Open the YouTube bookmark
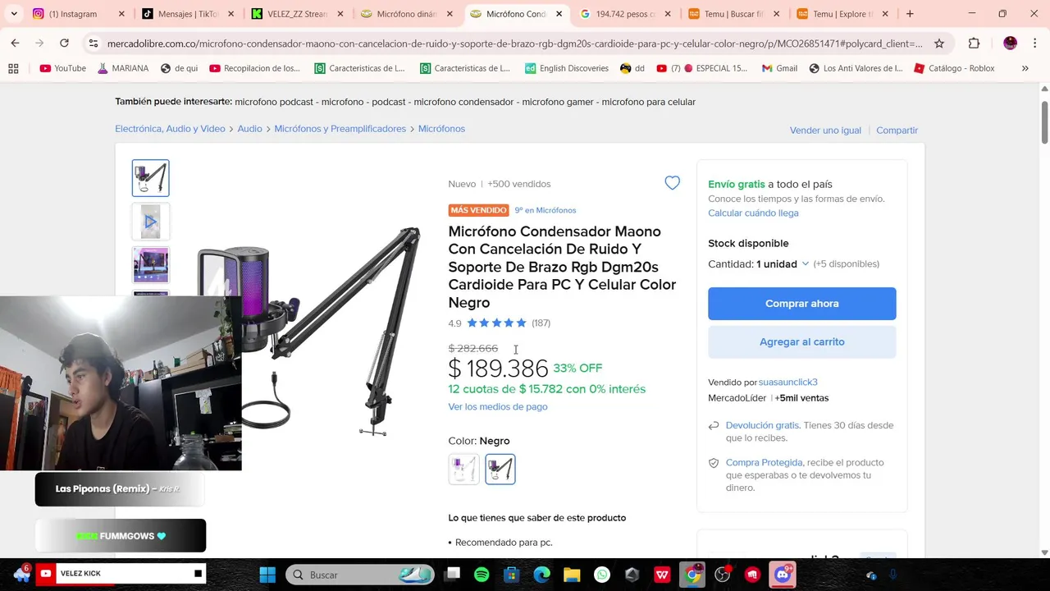 coord(62,68)
